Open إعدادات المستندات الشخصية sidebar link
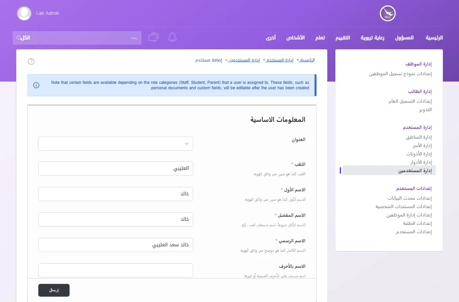The image size is (459, 302). pos(404,207)
